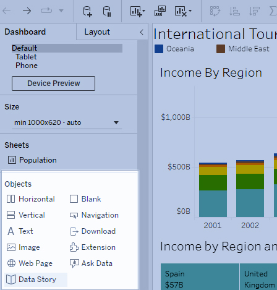Click the Device Preview button
The image size is (277, 290).
click(x=53, y=83)
